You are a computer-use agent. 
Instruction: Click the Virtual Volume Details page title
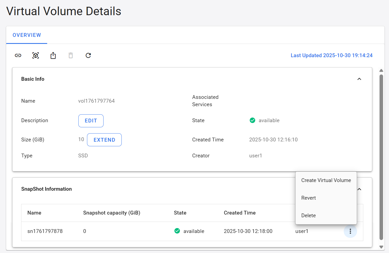(64, 11)
